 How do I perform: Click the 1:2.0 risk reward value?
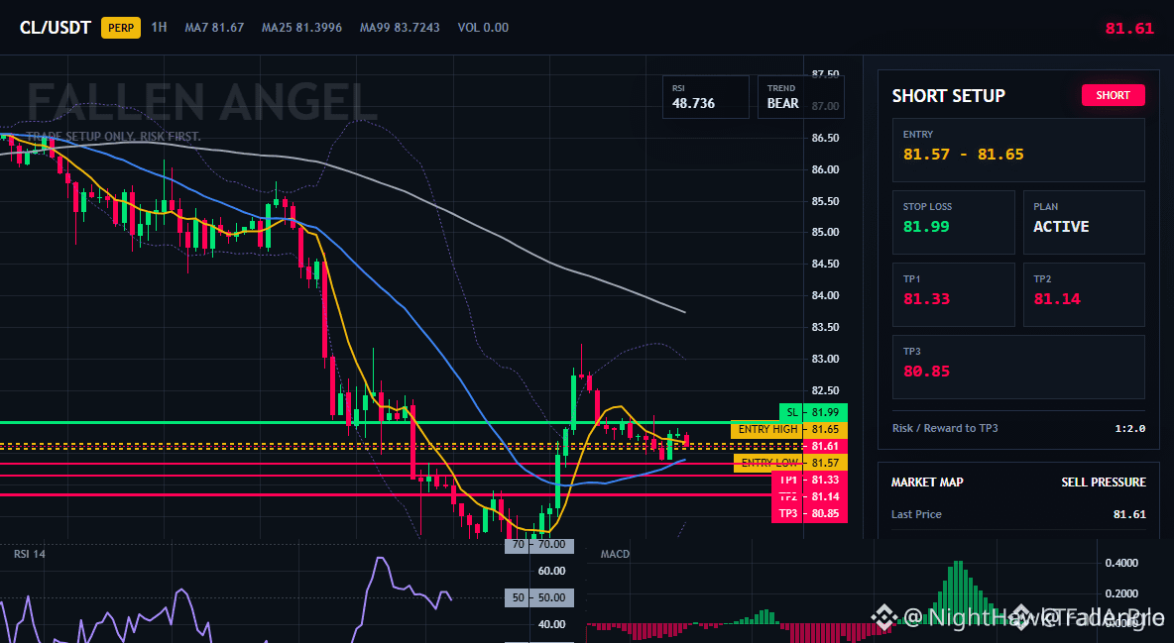[1129, 428]
